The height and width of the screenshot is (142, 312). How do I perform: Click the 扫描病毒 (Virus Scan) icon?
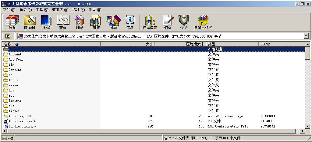pos(150,22)
